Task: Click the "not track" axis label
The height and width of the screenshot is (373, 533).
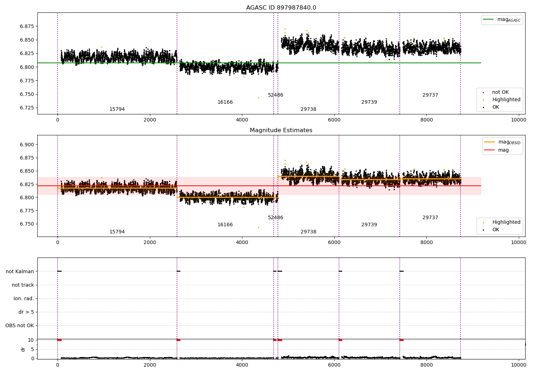Action: pyautogui.click(x=23, y=285)
